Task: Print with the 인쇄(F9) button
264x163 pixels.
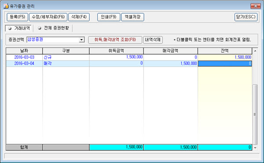Action: click(109, 17)
